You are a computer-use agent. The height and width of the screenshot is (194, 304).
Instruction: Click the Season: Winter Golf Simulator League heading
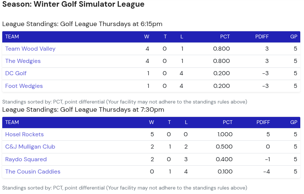click(x=73, y=4)
